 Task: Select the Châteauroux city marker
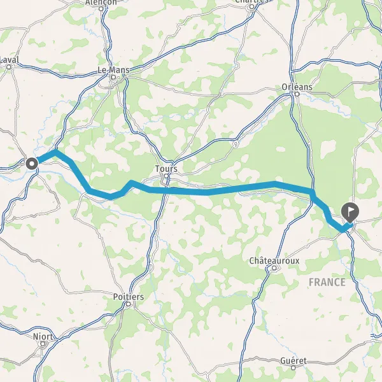274,268
